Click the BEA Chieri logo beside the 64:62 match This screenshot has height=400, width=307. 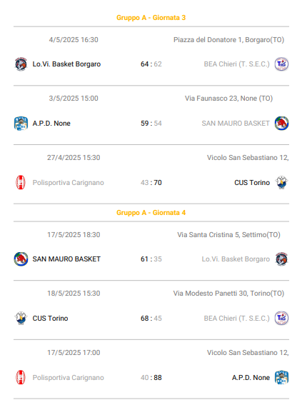(281, 64)
